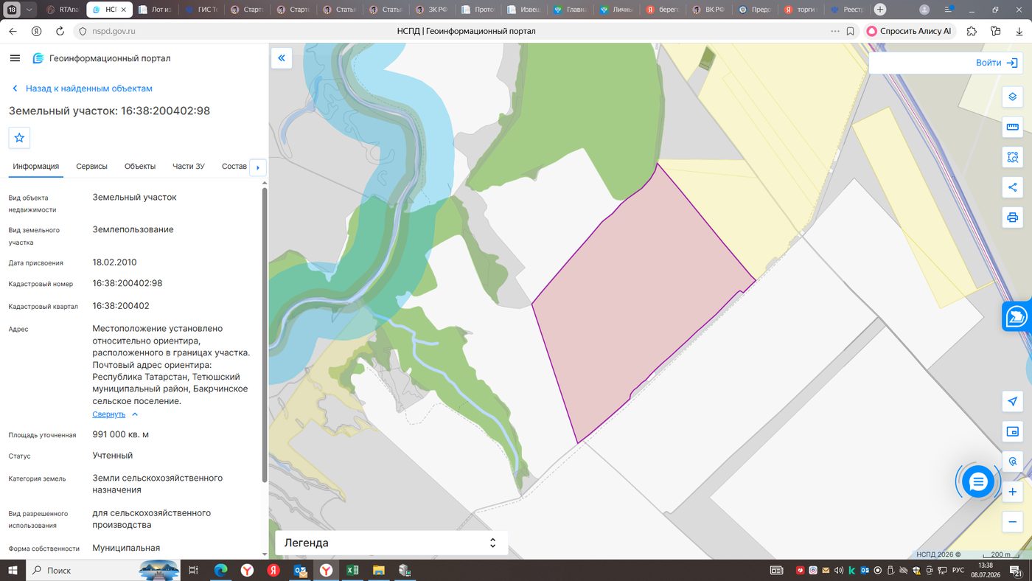Click the share map icon
The height and width of the screenshot is (581, 1032).
pos(1012,187)
